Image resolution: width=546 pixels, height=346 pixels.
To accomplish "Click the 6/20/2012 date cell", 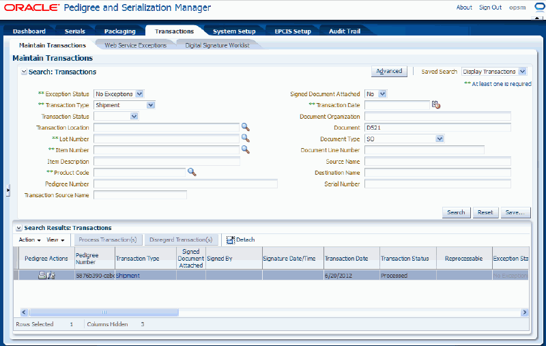I will pyautogui.click(x=351, y=275).
